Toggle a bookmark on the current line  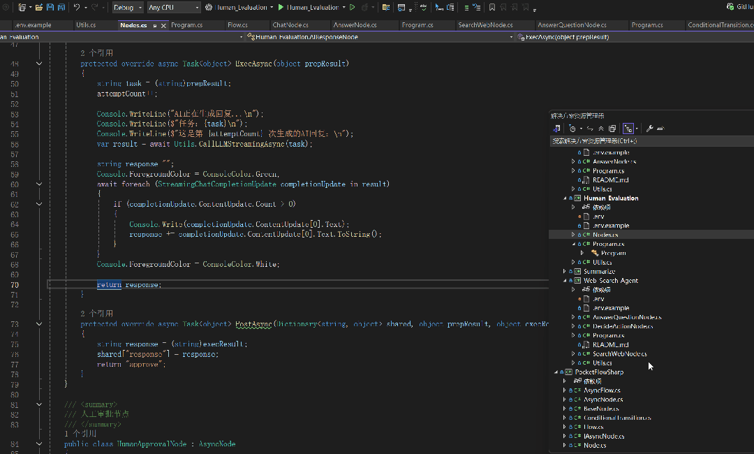[492, 7]
